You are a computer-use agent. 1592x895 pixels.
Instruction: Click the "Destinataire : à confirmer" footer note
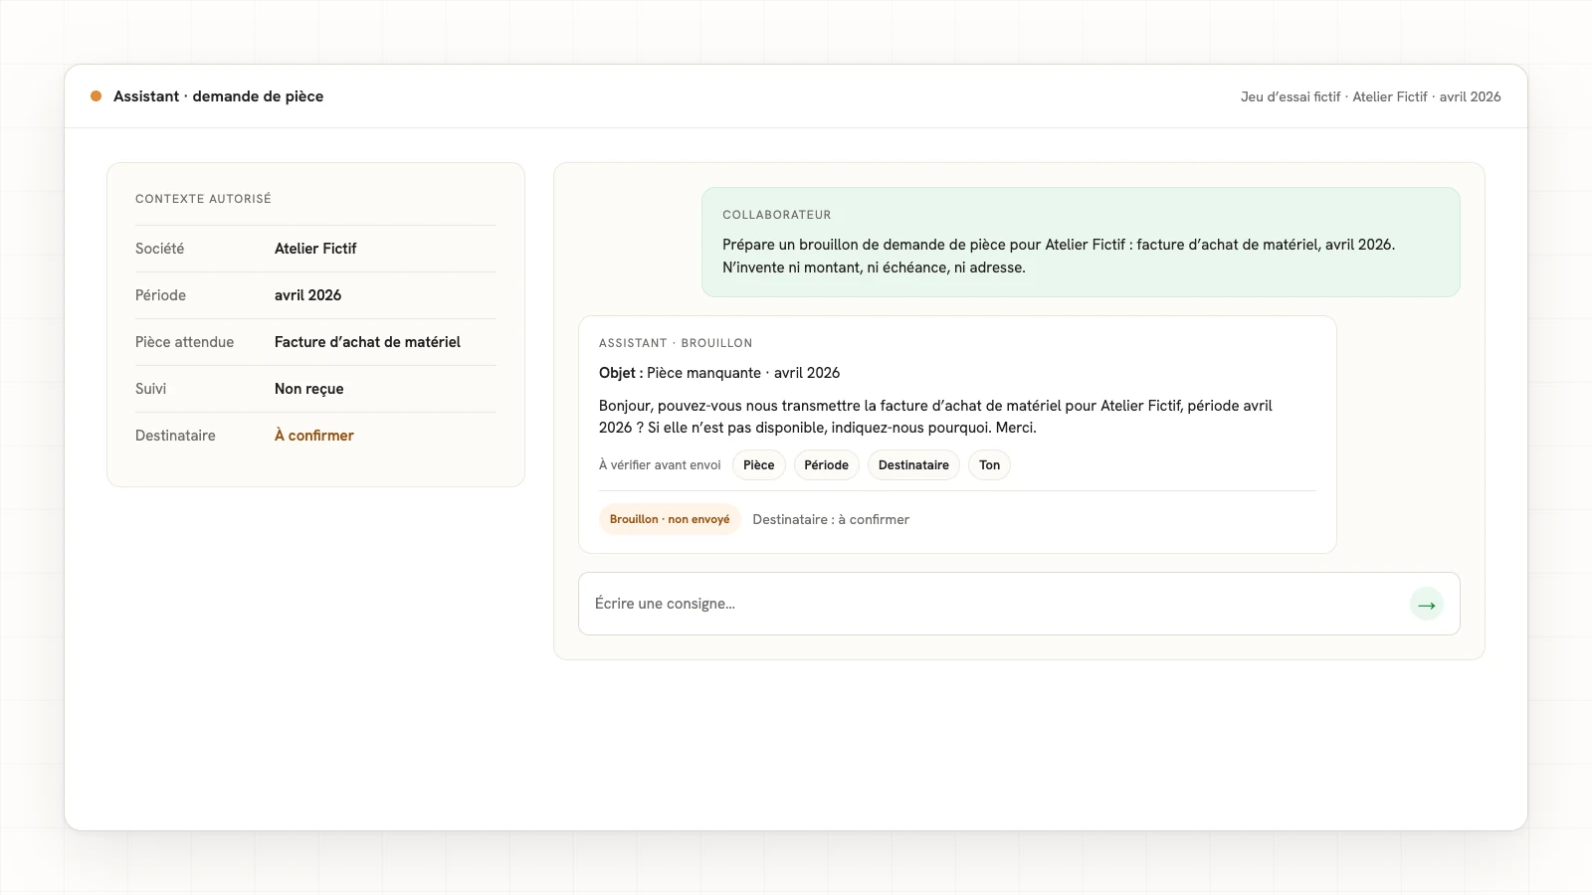pyautogui.click(x=831, y=519)
